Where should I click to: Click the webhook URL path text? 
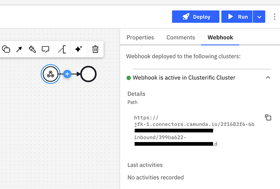click(x=194, y=131)
